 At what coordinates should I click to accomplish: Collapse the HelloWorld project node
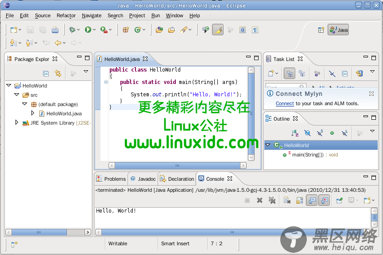[x=9, y=85]
